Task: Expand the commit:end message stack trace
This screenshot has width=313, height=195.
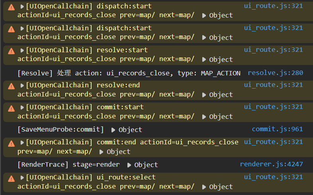Action: (22, 143)
